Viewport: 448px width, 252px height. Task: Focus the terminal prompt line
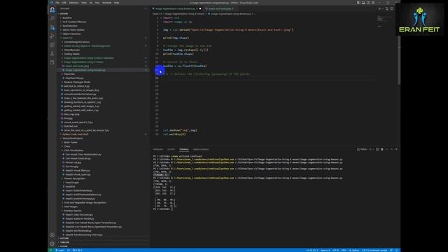pos(163,209)
